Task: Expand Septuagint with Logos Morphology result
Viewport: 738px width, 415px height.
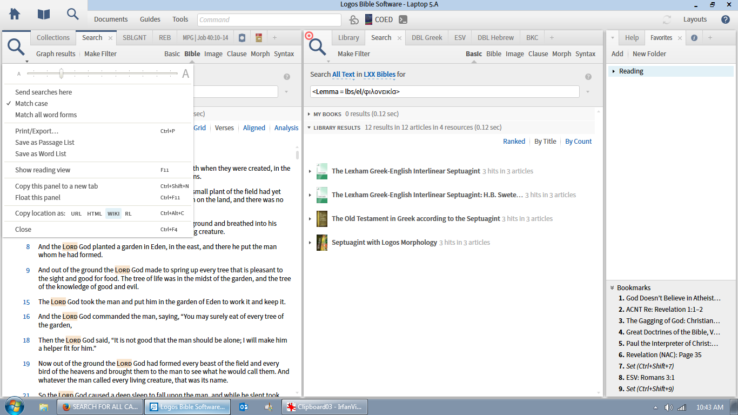Action: 310,243
